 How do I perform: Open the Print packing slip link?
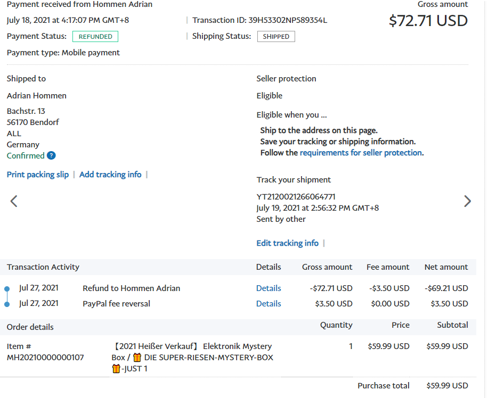point(38,175)
